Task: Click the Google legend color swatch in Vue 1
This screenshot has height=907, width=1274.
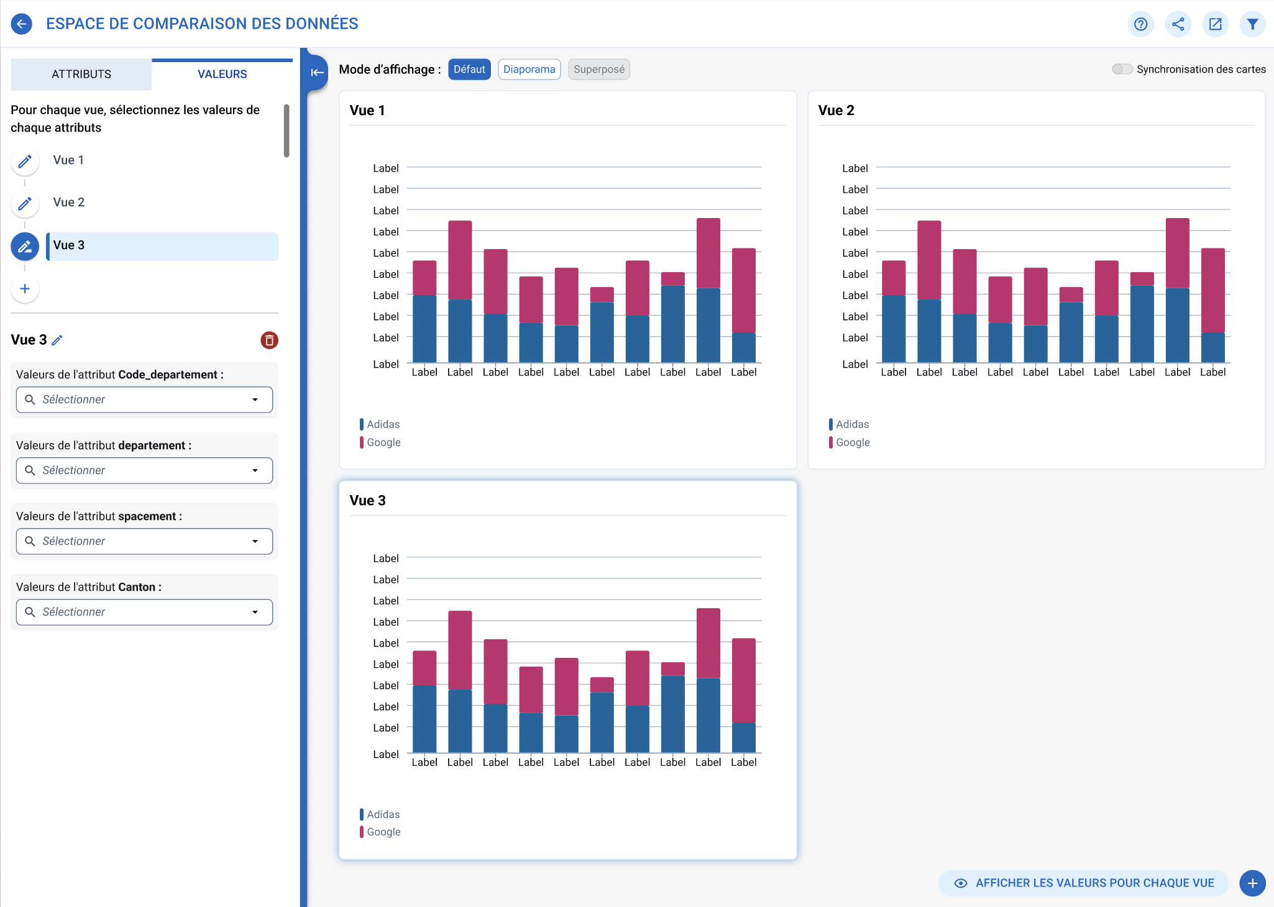Action: tap(362, 442)
